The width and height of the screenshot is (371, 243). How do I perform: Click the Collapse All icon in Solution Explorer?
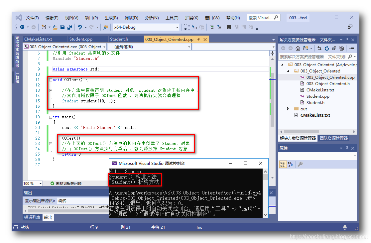(x=334, y=48)
